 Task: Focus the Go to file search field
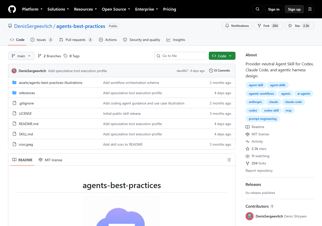[180, 56]
